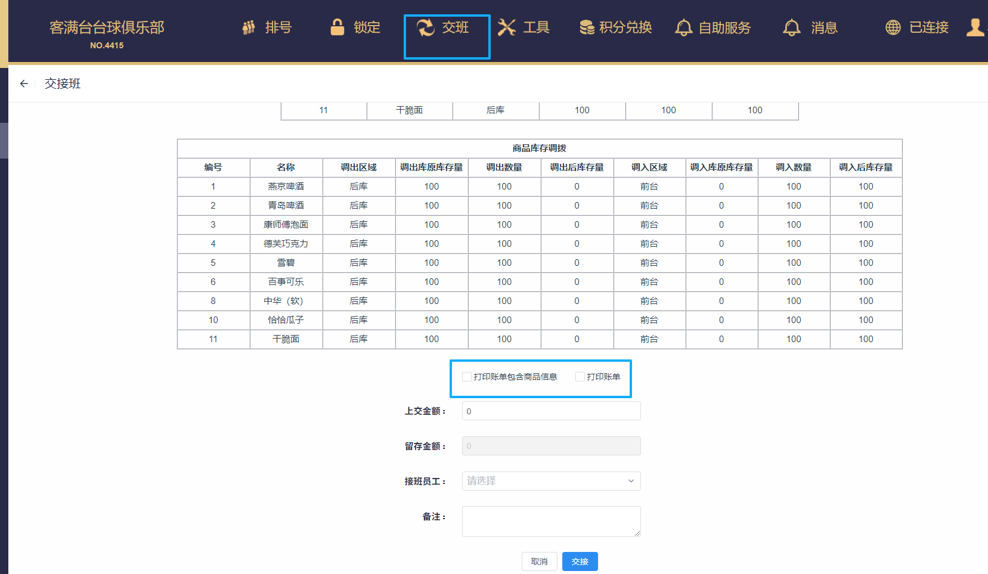Click the 锁定 lock icon
This screenshot has width=988, height=574.
[x=337, y=27]
